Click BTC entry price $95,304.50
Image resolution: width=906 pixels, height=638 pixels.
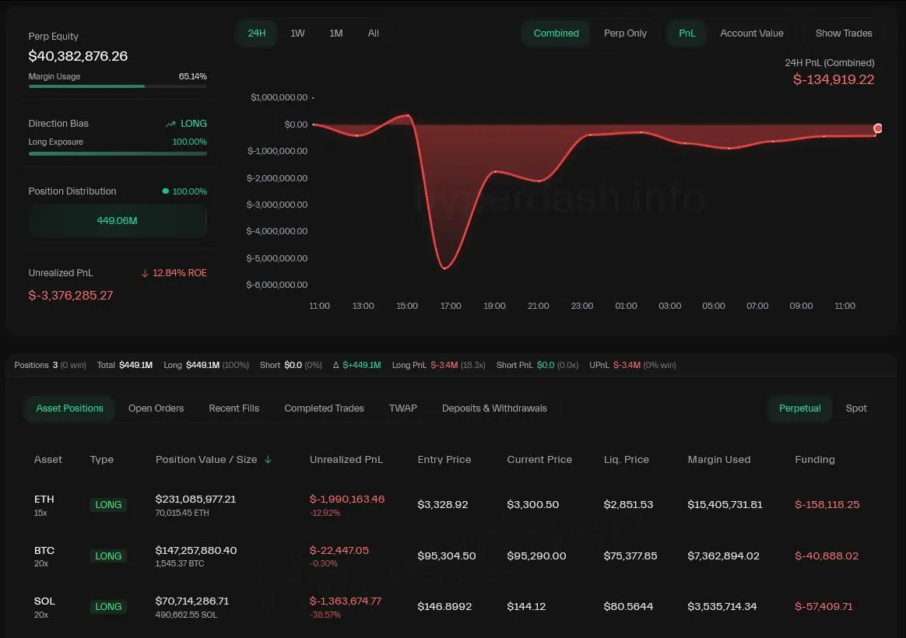447,556
